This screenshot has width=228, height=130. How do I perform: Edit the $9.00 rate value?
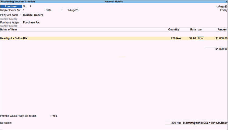[x=192, y=38]
